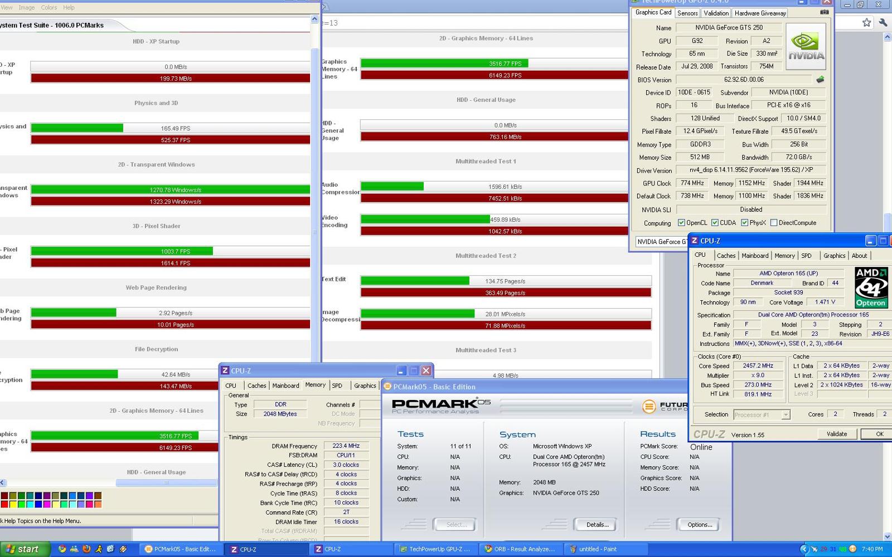
Task: Open the About tab in CPU-Z
Action: click(x=859, y=256)
